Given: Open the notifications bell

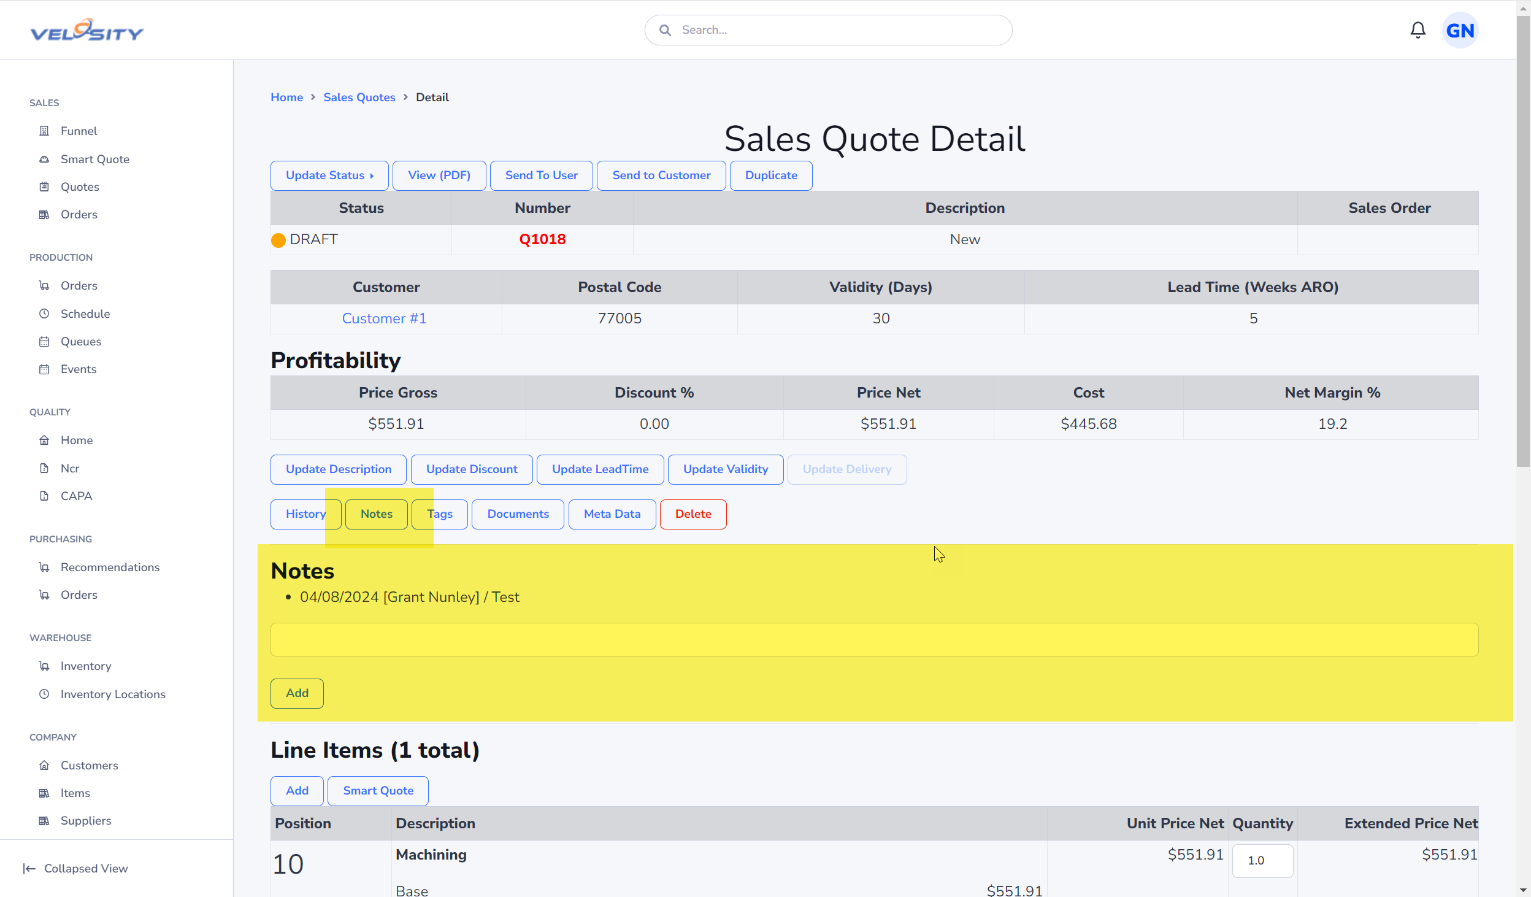Looking at the screenshot, I should coord(1418,30).
